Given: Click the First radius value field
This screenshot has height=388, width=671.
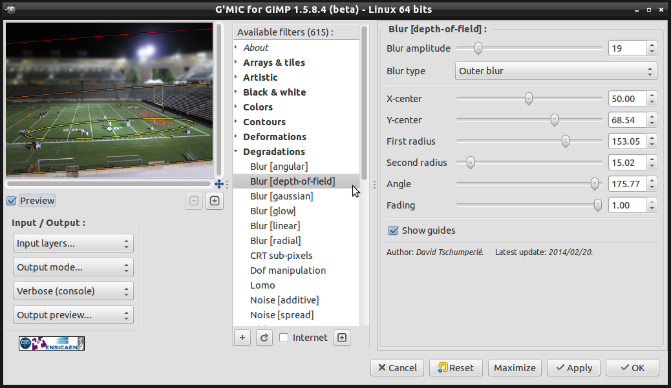Looking at the screenshot, I should pyautogui.click(x=627, y=141).
